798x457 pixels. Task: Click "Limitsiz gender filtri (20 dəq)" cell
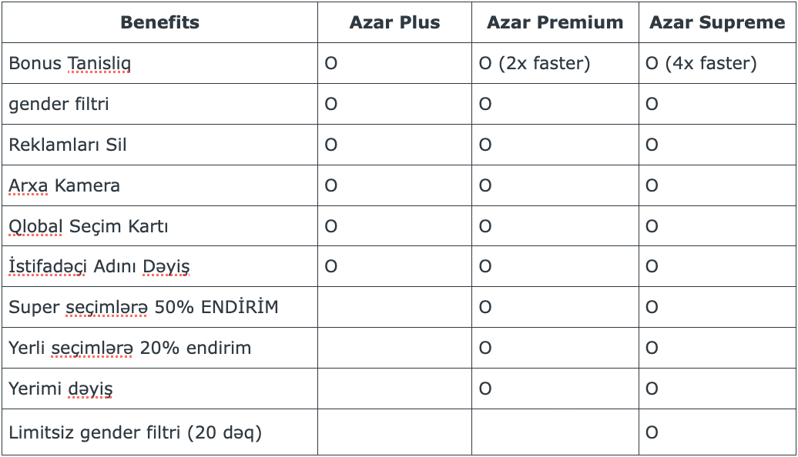pos(136,432)
